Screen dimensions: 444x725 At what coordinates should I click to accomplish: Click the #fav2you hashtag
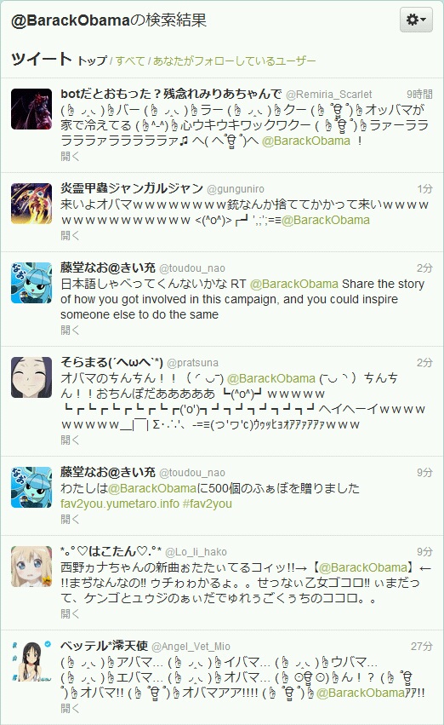208,503
